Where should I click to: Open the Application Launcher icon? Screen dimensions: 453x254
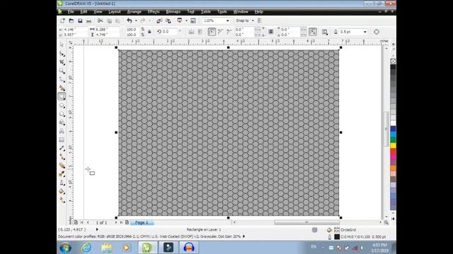180,20
